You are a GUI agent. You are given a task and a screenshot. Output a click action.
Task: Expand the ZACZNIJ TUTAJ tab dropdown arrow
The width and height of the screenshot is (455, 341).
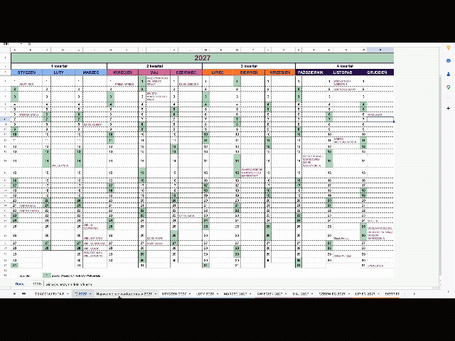click(68, 293)
